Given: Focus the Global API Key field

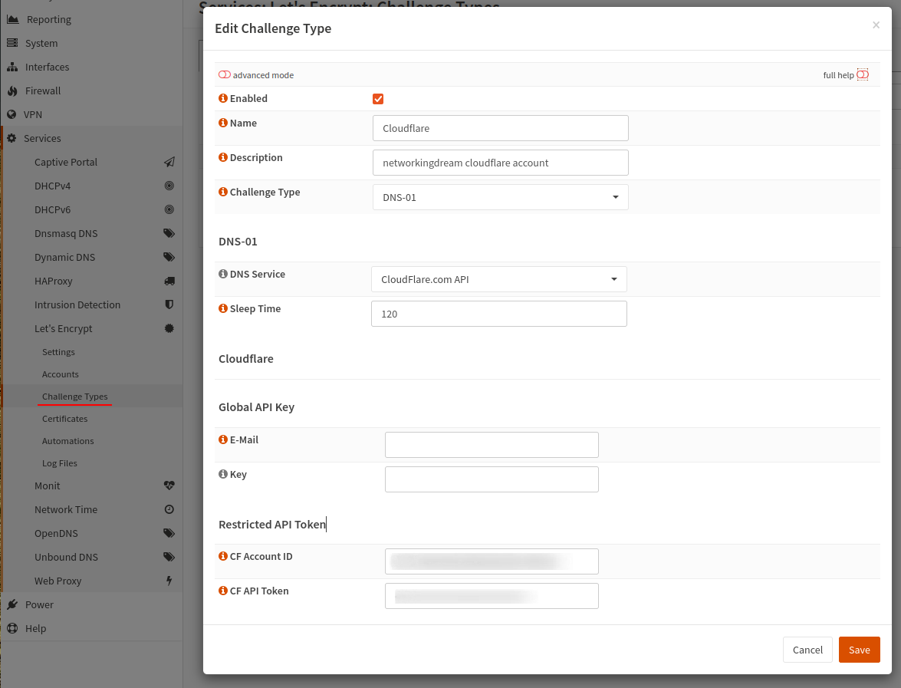Looking at the screenshot, I should pos(492,479).
